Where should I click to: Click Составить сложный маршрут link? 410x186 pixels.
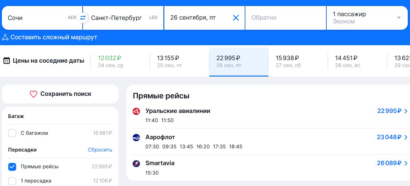[x=54, y=37]
